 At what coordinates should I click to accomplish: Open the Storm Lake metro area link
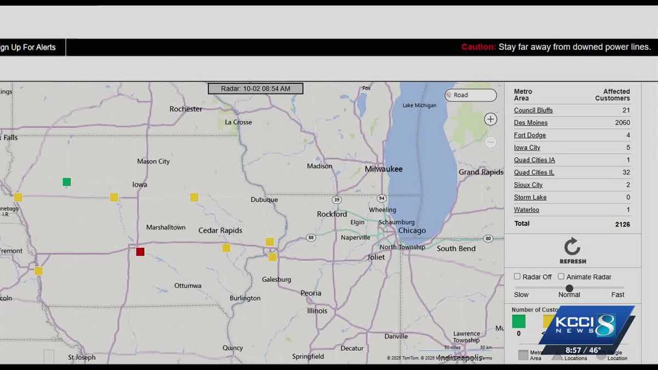click(x=530, y=197)
